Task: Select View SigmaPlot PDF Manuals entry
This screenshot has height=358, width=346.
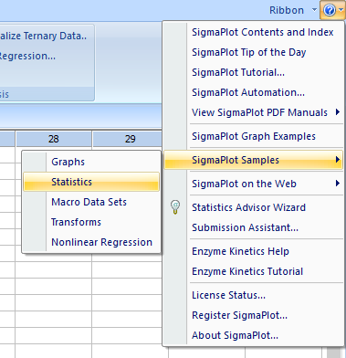Action: pyautogui.click(x=253, y=112)
